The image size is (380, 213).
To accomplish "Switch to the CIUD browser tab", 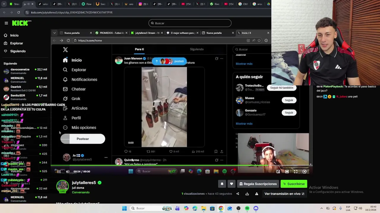I will [243, 4].
